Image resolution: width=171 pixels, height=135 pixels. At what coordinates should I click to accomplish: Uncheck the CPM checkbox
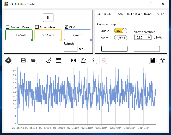66,27
